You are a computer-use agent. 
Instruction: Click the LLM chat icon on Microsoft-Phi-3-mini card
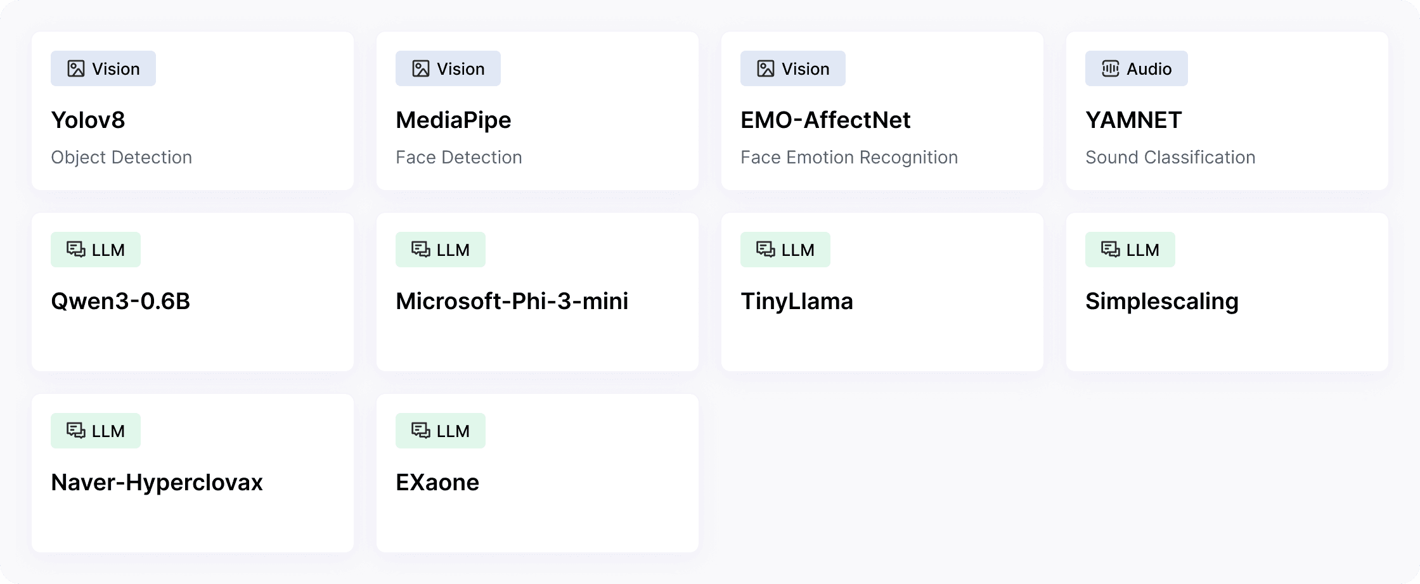pos(421,250)
